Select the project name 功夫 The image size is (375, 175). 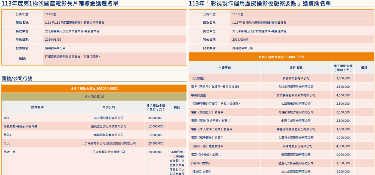[7, 118]
